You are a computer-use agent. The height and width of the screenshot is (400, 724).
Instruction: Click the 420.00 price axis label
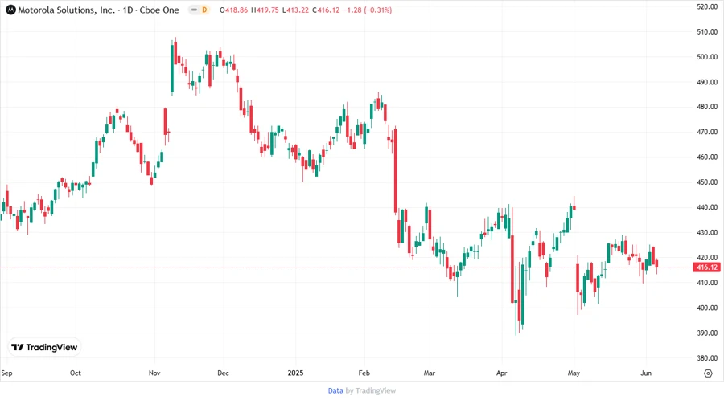tap(707, 257)
